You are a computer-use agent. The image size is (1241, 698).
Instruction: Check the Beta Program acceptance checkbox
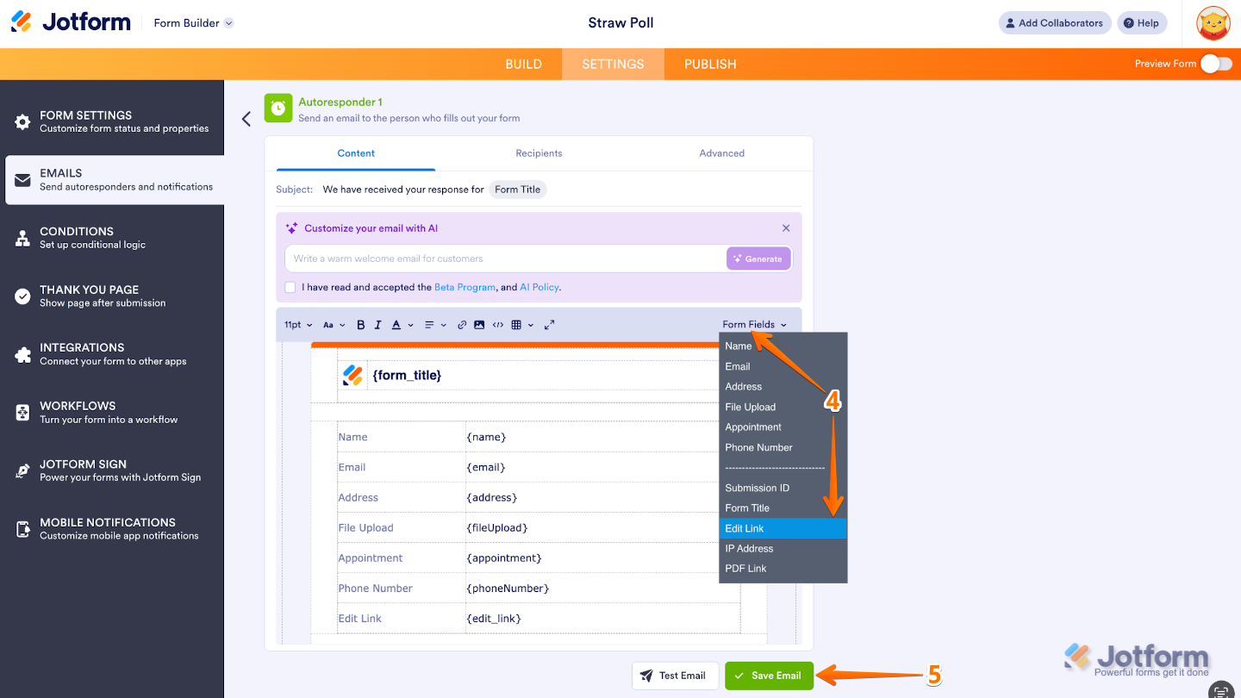(x=290, y=287)
